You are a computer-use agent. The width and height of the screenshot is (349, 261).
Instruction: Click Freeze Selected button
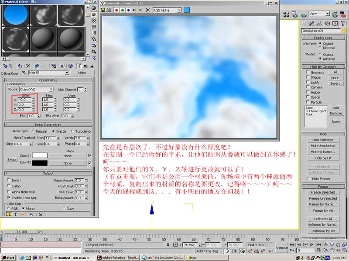pyautogui.click(x=323, y=192)
